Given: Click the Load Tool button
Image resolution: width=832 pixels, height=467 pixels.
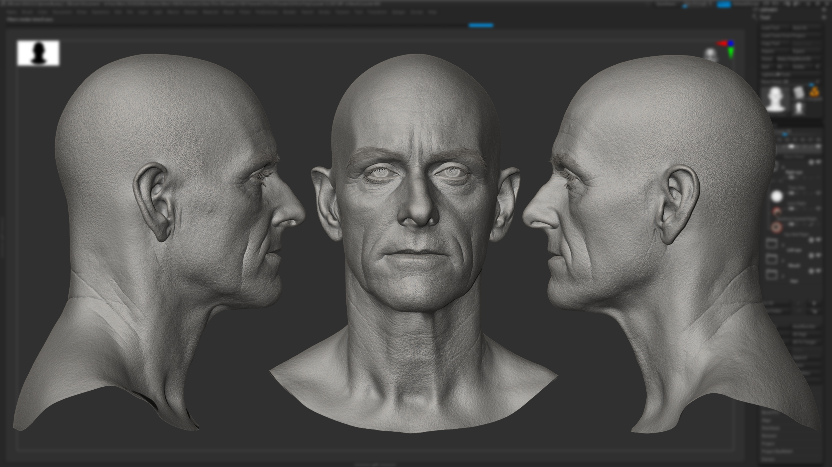Looking at the screenshot, I should [x=776, y=27].
